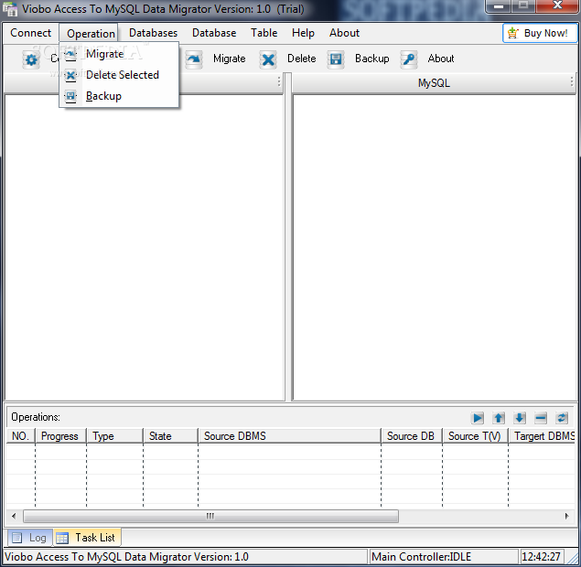Refresh operations list with refresh icon
This screenshot has height=567, width=581.
tap(562, 418)
